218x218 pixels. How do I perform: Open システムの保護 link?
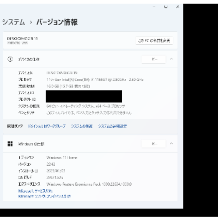[82, 126]
